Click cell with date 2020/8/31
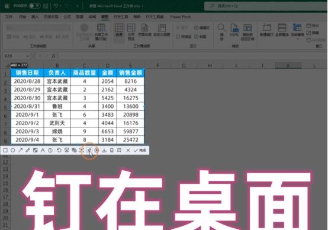 [x=27, y=107]
